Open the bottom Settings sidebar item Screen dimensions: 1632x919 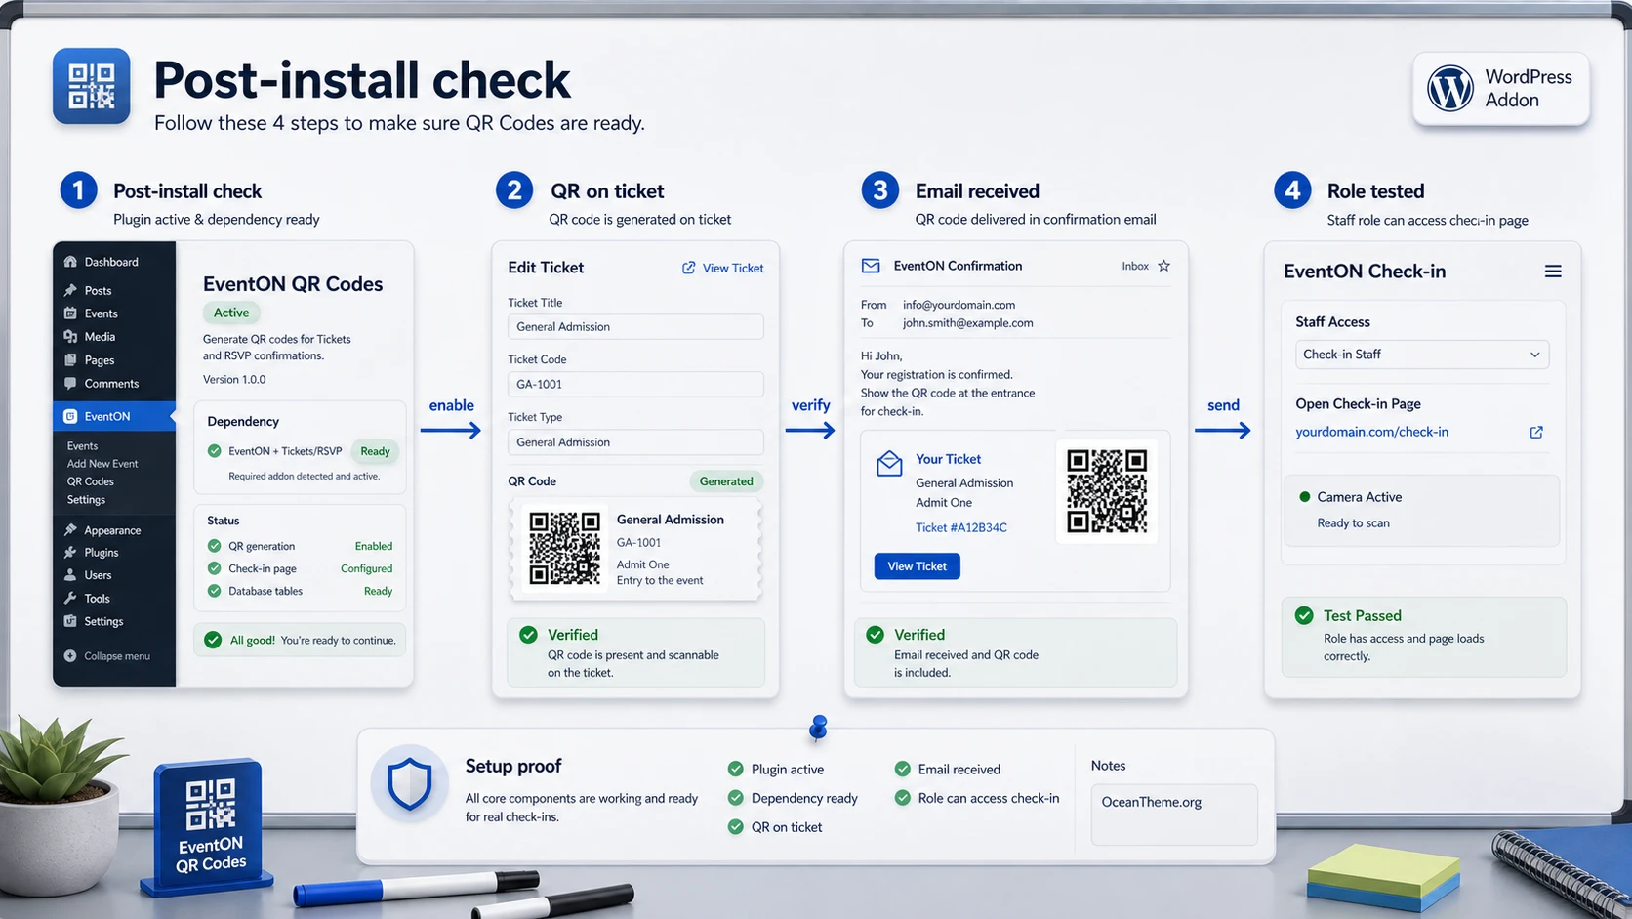click(94, 621)
